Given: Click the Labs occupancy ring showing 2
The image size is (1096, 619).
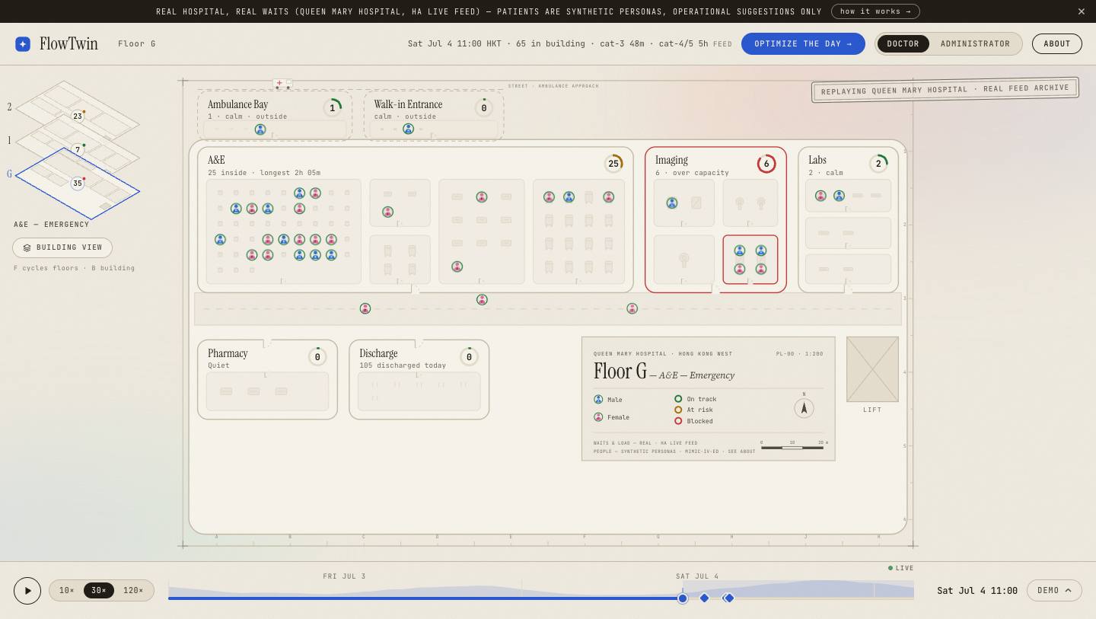Looking at the screenshot, I should coord(878,164).
